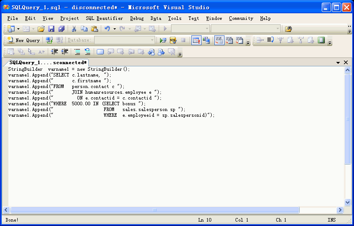
Task: Undo the last action
Action: [107, 29]
